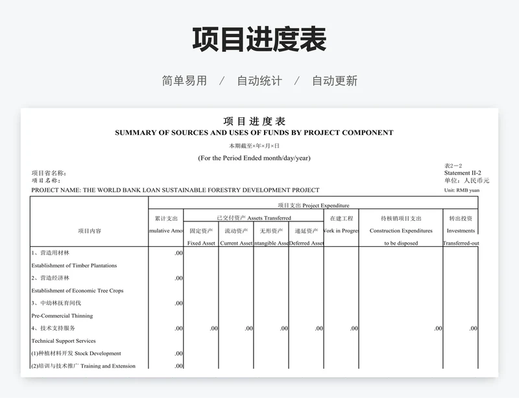The image size is (519, 398).
Task: Click the .00 cumulative cell for 营造用材林
Action: tap(179, 253)
